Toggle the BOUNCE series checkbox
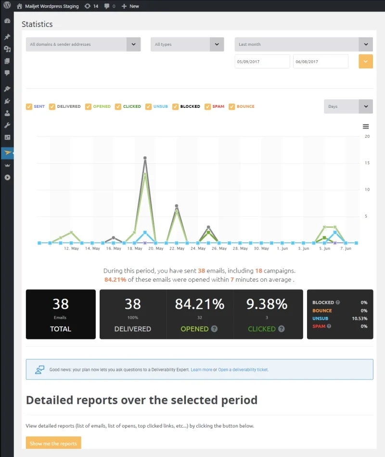Image resolution: width=385 pixels, height=457 pixels. click(x=232, y=107)
